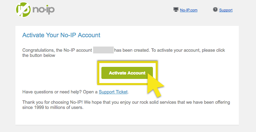Click the green Activate Account button

click(x=127, y=73)
